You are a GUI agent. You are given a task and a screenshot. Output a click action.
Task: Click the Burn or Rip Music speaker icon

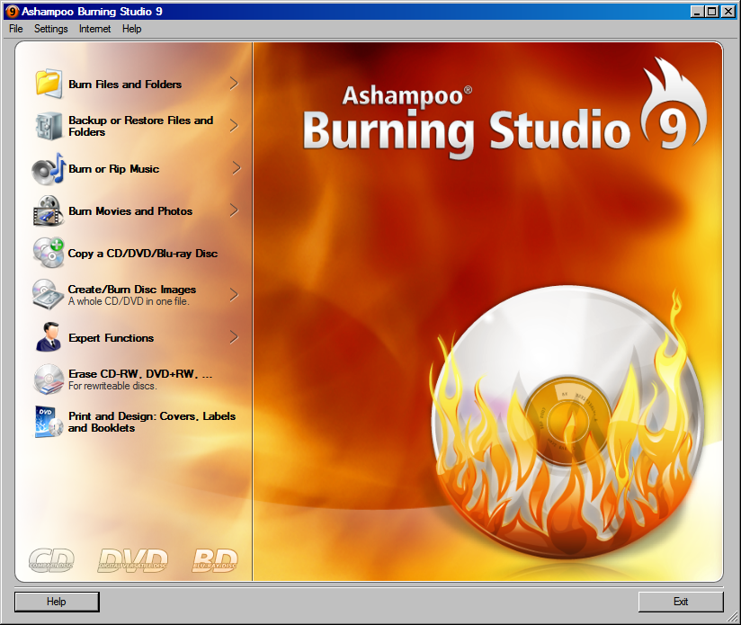coord(49,169)
